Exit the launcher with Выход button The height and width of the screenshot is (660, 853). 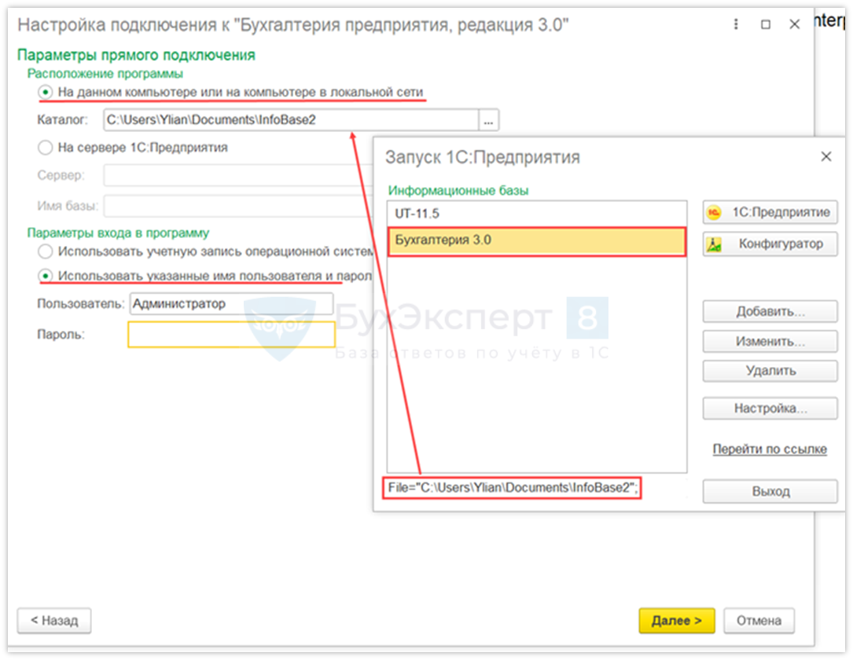pos(770,492)
